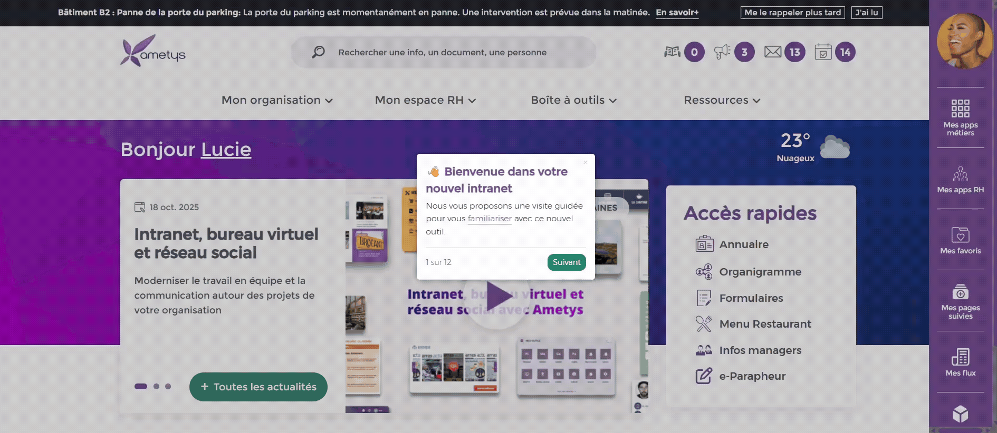Open the Ressources menu
The width and height of the screenshot is (997, 433).
coord(722,100)
